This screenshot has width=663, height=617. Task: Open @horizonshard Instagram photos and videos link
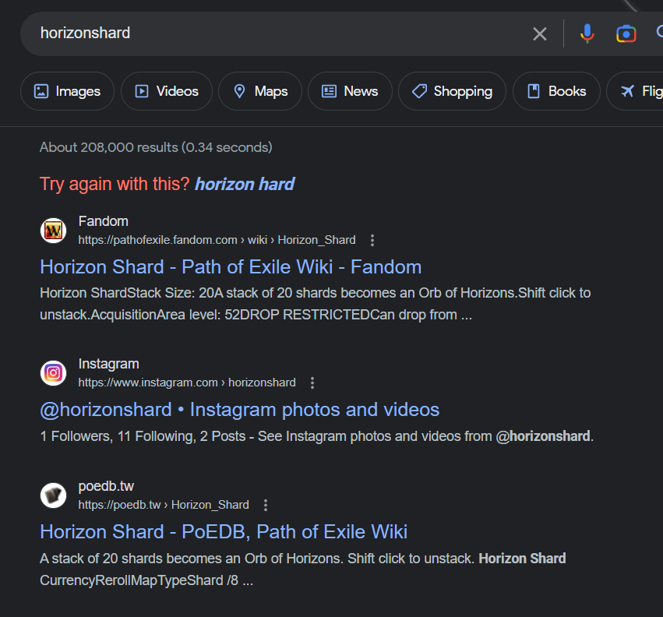(x=239, y=410)
